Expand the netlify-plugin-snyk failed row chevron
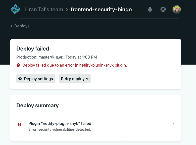This screenshot has height=145, width=196. point(173,123)
